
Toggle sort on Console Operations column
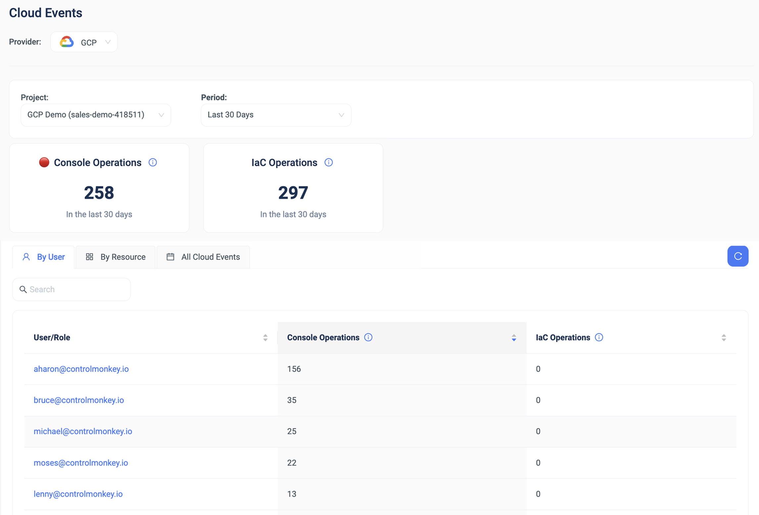[514, 338]
